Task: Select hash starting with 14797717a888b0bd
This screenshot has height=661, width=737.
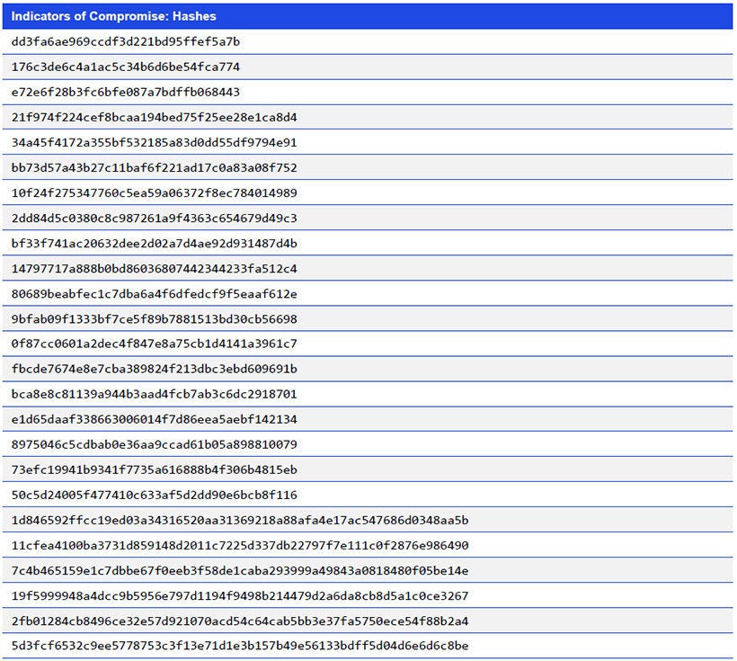Action: click(155, 269)
